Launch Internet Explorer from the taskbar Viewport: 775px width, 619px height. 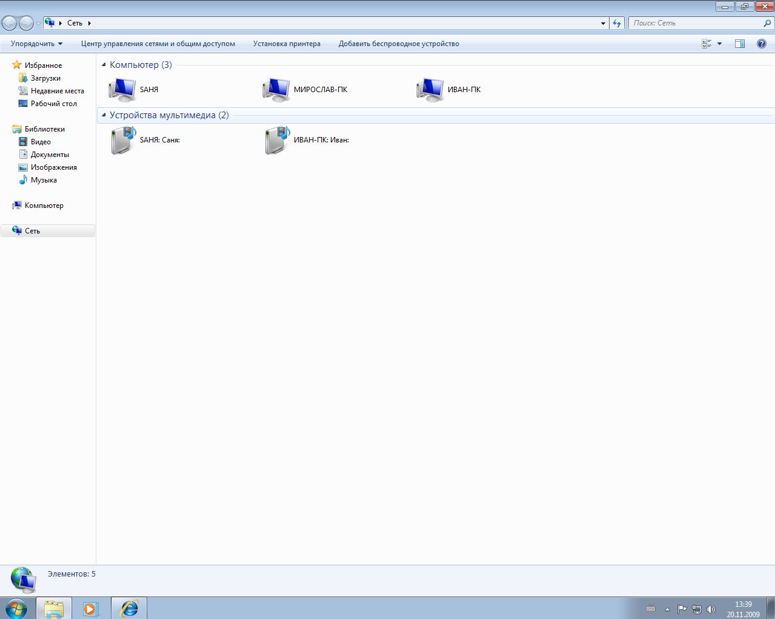(x=129, y=608)
